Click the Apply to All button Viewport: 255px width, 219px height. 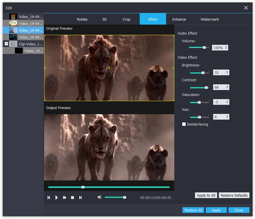206,195
